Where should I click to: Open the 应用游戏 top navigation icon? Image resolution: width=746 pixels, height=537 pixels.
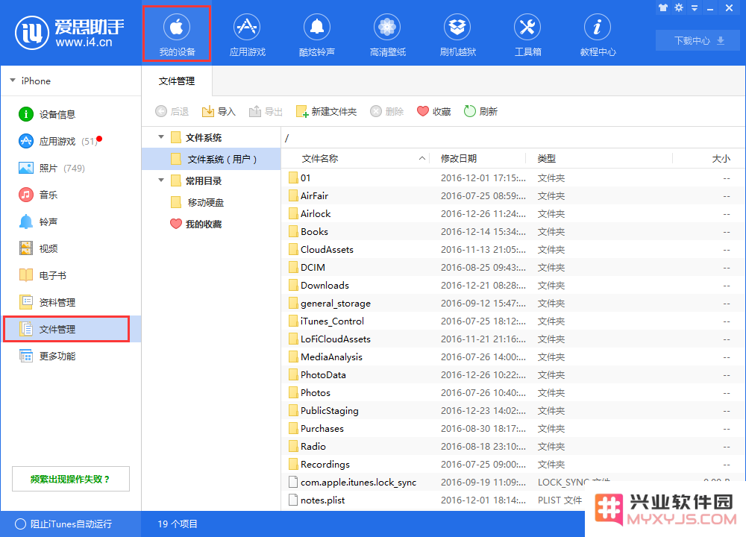point(247,35)
